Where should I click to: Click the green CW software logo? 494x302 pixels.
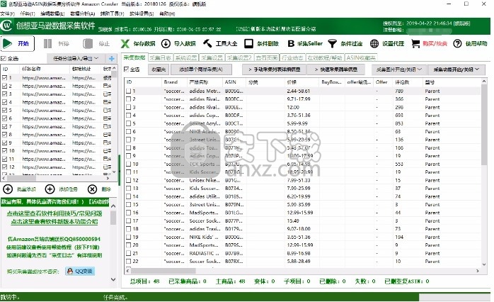click(6, 26)
